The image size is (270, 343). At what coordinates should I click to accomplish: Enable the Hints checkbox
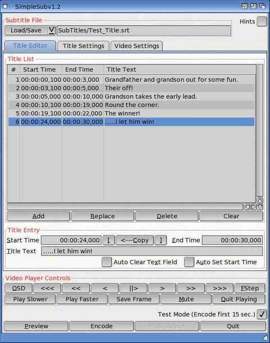(261, 22)
